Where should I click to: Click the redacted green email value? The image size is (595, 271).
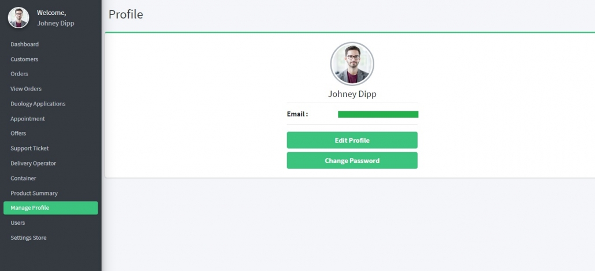pos(378,115)
